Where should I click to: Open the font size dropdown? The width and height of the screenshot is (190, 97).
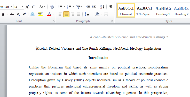click(x=22, y=7)
